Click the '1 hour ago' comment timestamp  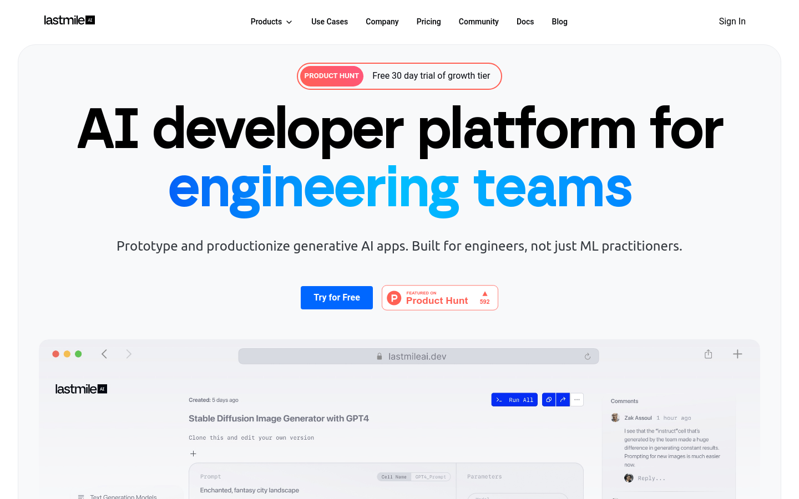pos(674,418)
